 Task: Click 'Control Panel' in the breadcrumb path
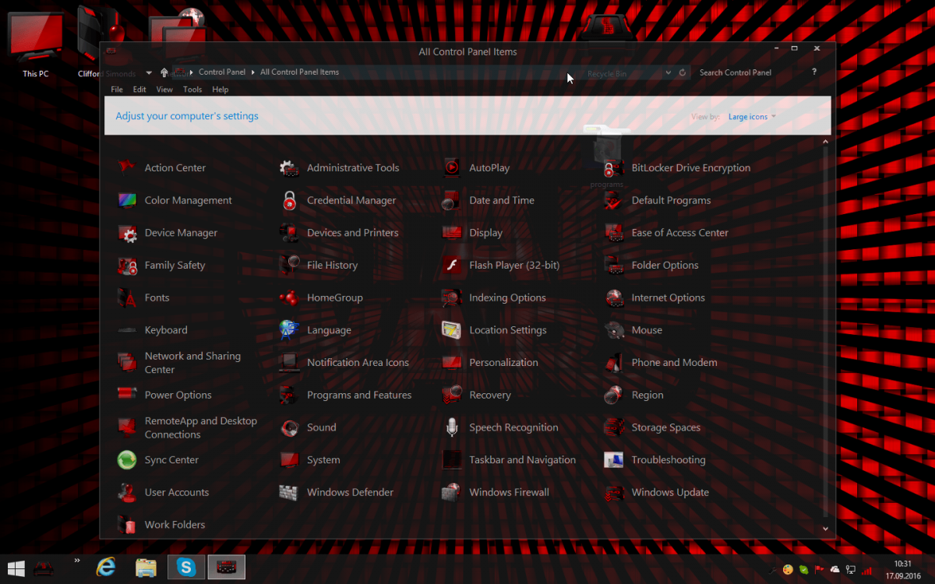pyautogui.click(x=221, y=72)
